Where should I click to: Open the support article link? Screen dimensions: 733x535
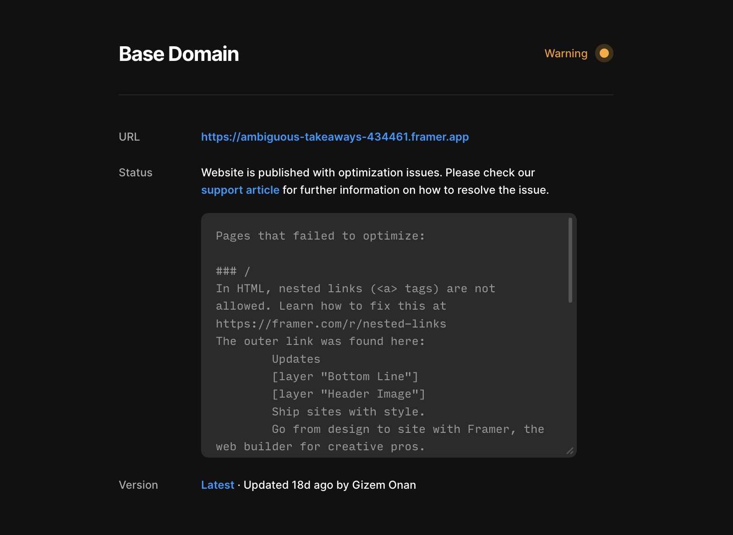tap(240, 190)
